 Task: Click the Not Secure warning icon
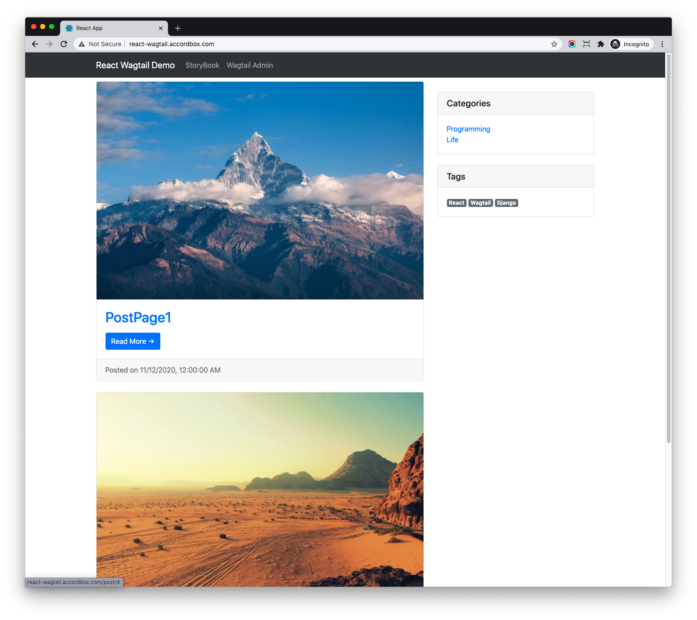(82, 44)
